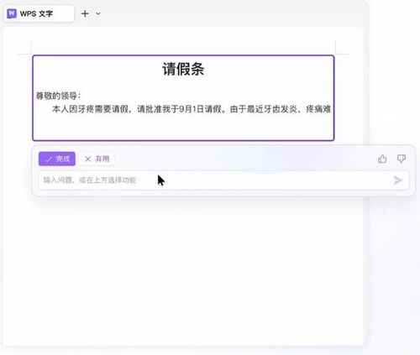
Task: Open a new tab with plus icon
Action: coord(85,13)
